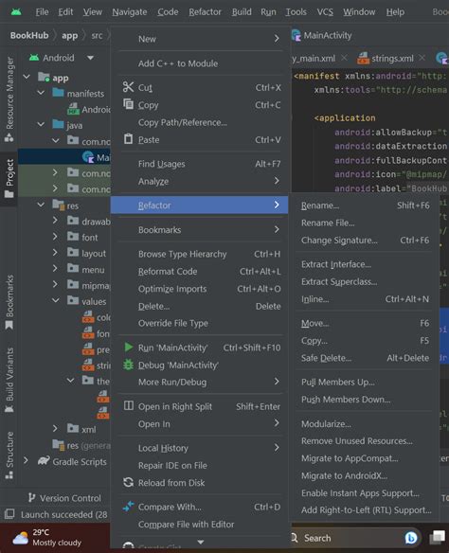This screenshot has height=553, width=449.
Task: Click the Open in Right Split icon
Action: point(129,406)
